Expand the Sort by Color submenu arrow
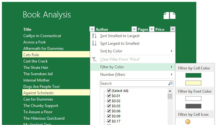 pyautogui.click(x=172, y=51)
